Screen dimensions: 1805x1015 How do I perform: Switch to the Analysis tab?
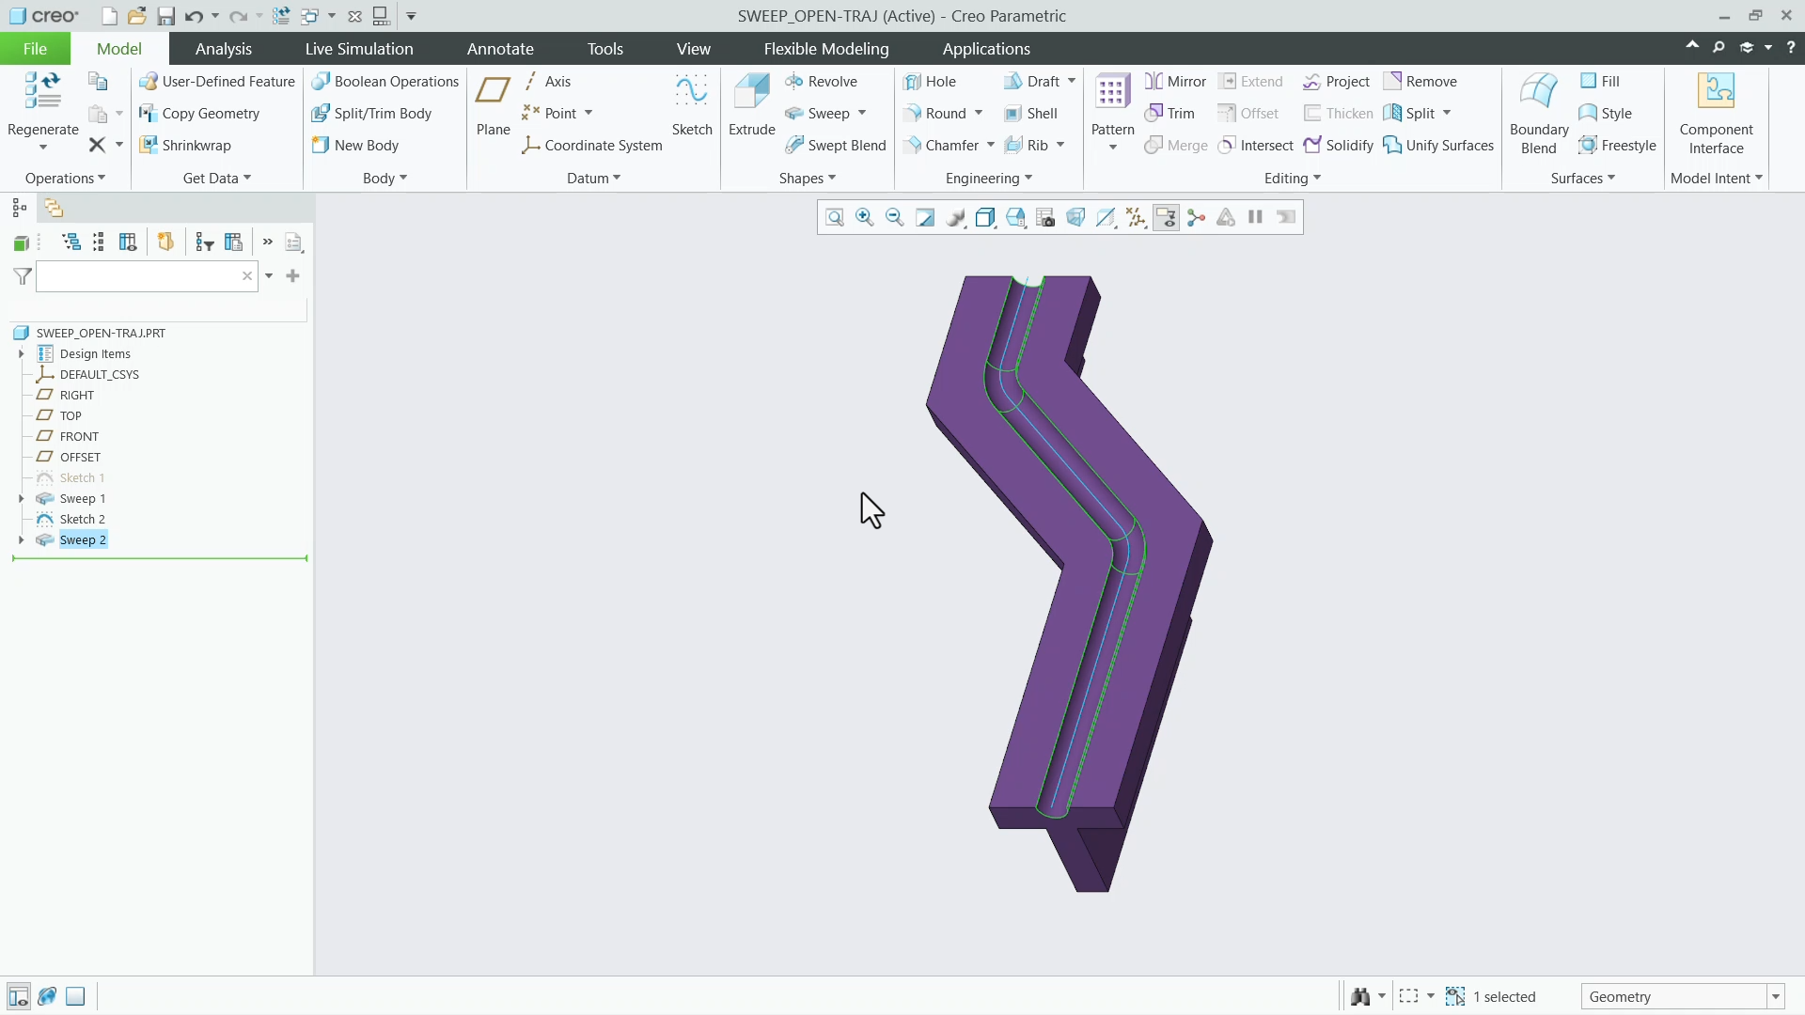tap(223, 49)
